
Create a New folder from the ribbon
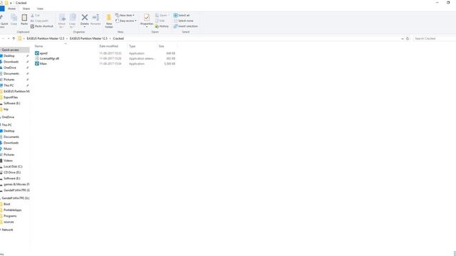point(109,21)
